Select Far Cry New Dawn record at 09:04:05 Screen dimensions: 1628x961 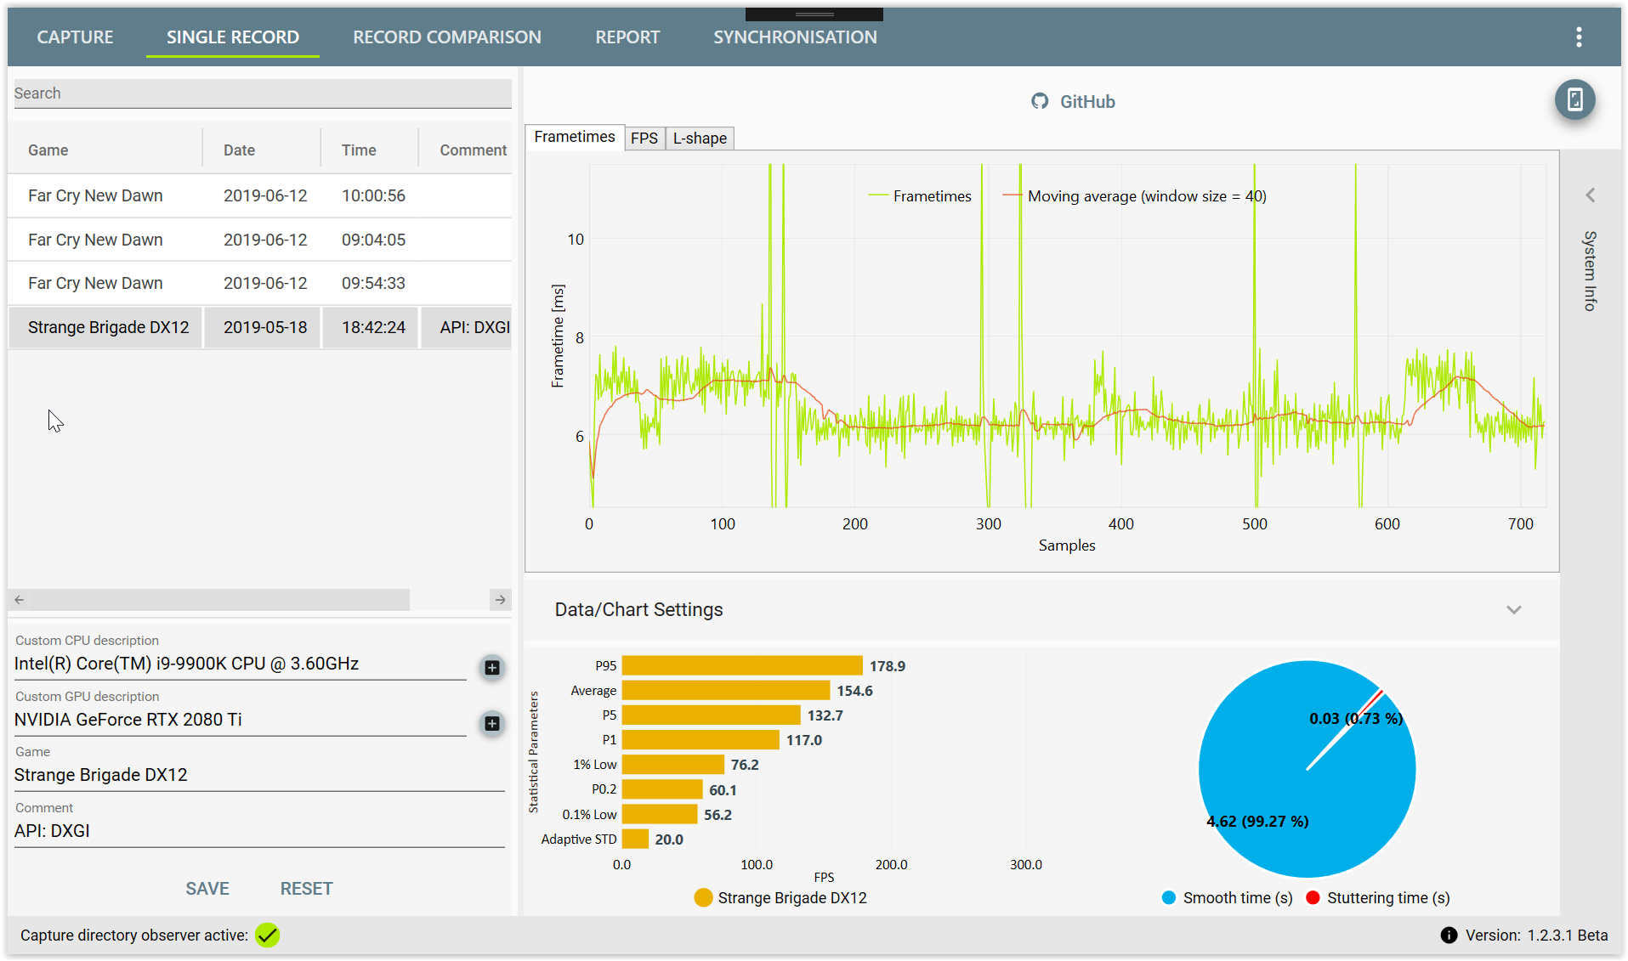coord(259,240)
